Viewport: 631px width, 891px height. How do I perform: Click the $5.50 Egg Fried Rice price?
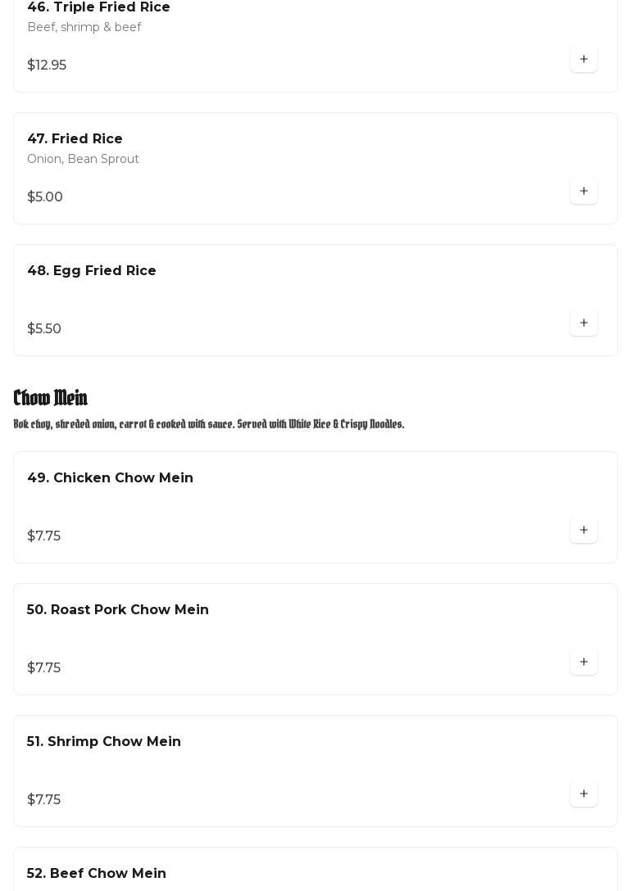pyautogui.click(x=44, y=329)
